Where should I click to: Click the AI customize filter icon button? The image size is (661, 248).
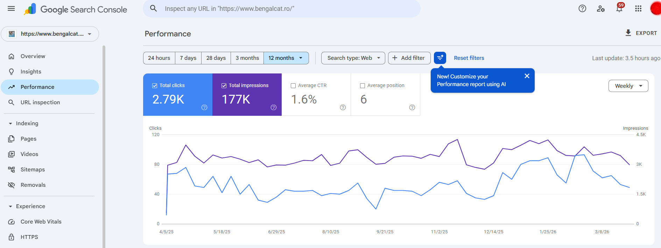440,58
